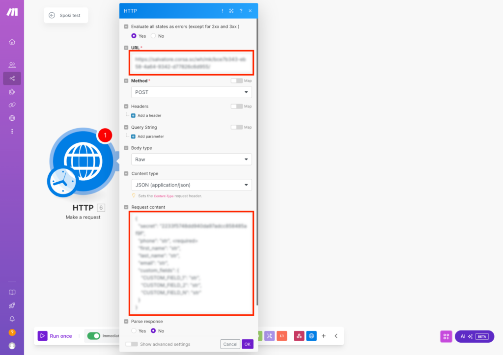Open the Content type JSON dropdown

click(x=191, y=185)
